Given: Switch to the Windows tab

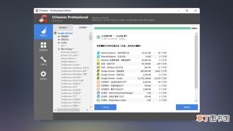Looking at the screenshot, I should click(63, 28).
